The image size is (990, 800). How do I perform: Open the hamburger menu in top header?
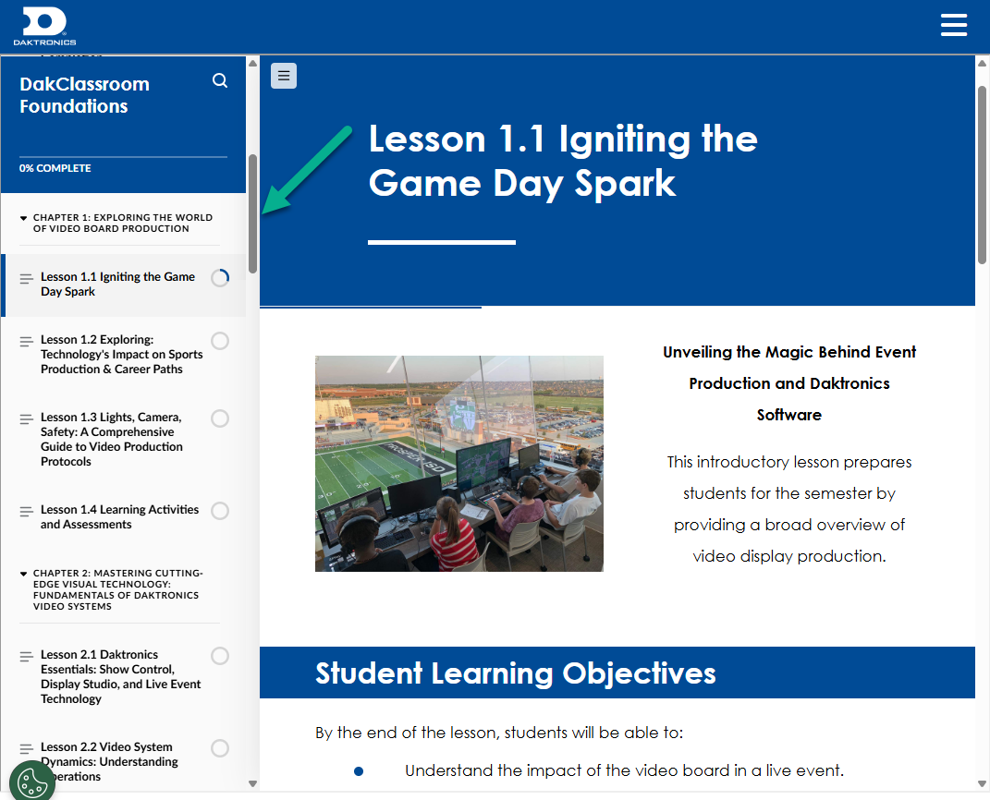[953, 25]
